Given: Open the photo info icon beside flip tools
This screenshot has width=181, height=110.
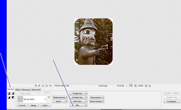Looking at the screenshot, I should 50,86.
